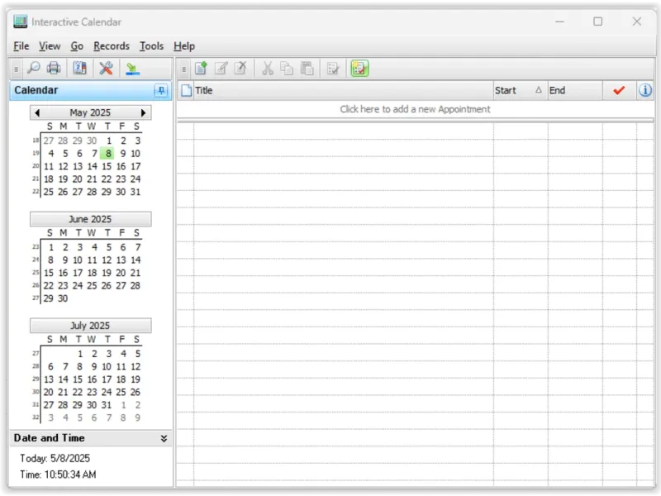Click week number 25 in June
The image size is (661, 496).
coord(36,273)
